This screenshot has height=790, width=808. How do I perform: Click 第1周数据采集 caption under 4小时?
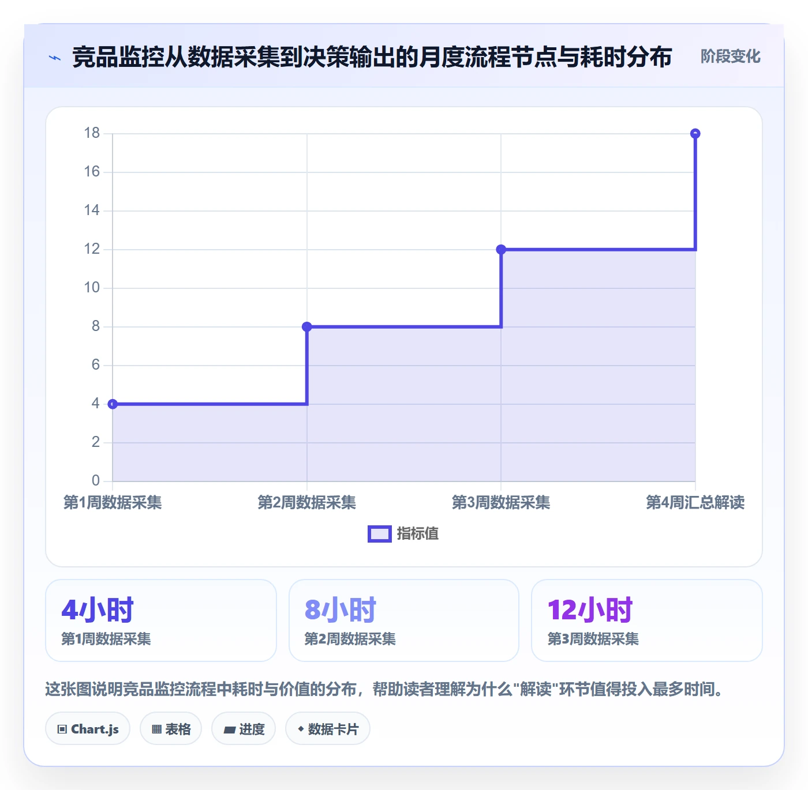coord(106,639)
